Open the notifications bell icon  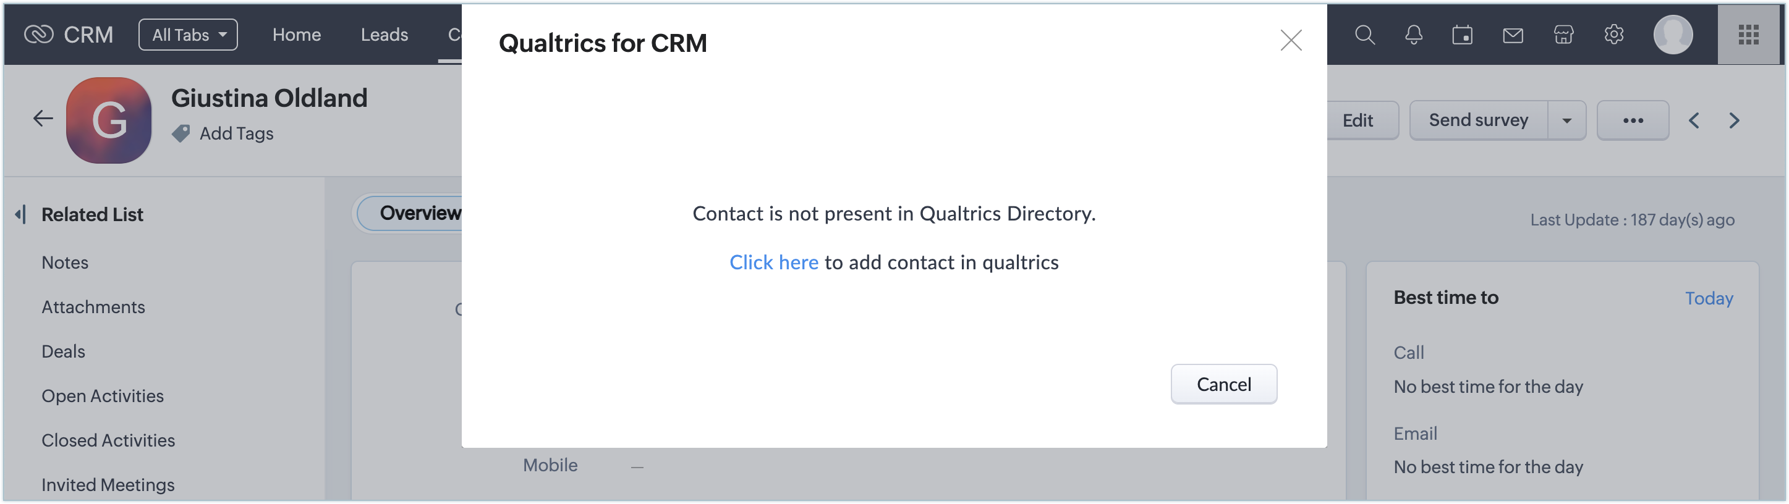[x=1413, y=35]
